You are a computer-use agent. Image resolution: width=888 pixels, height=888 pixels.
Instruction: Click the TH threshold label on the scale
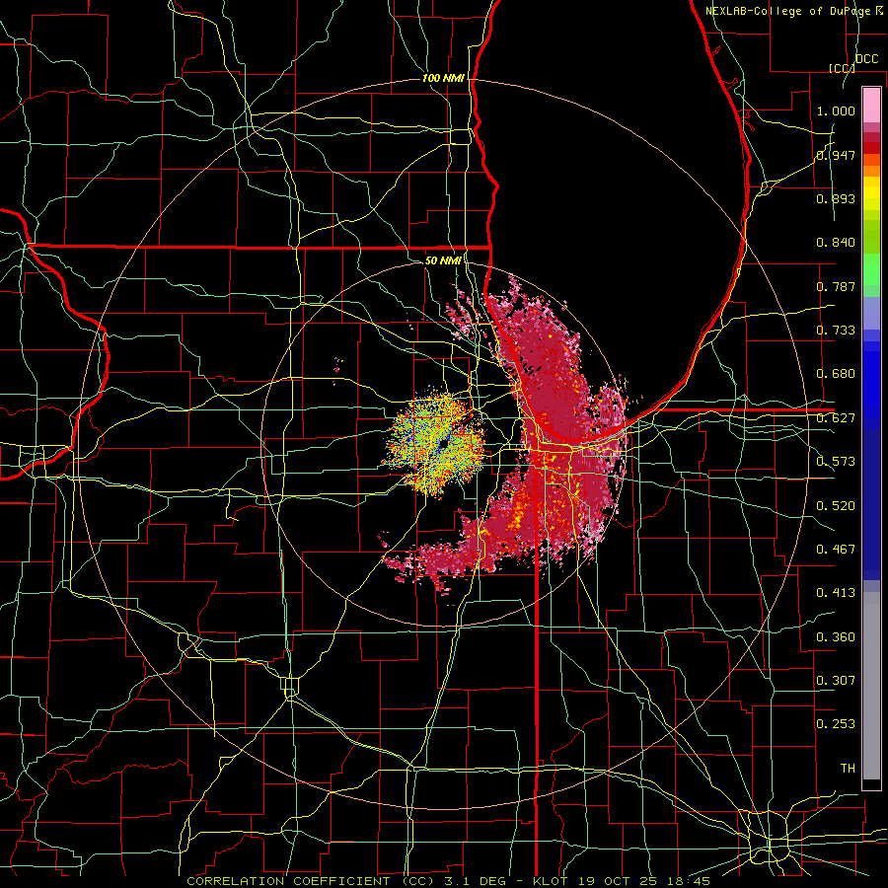point(848,769)
